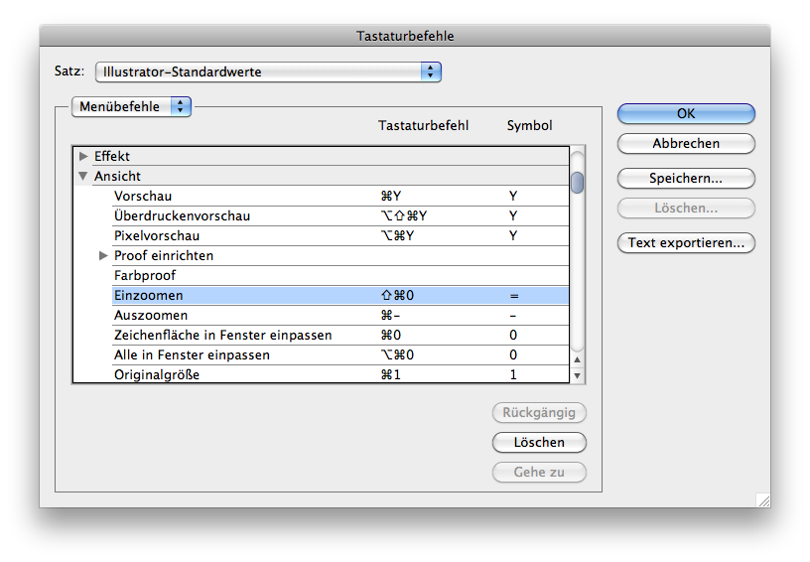Open the Menübefehle dropdown
Screen dimensions: 810x562
131,106
